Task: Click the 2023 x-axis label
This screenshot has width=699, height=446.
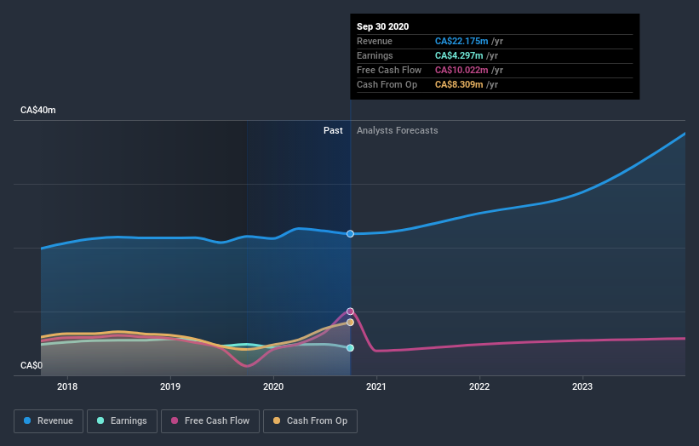Action: [582, 386]
